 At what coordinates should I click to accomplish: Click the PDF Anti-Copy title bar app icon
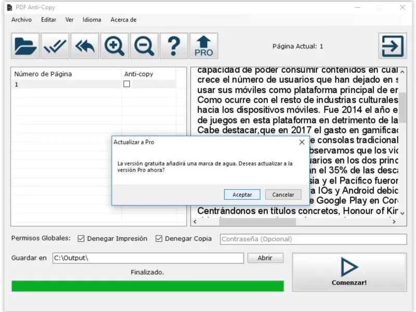pos(9,7)
